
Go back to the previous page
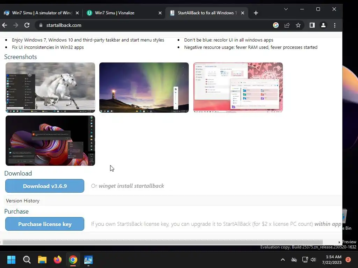point(5,25)
